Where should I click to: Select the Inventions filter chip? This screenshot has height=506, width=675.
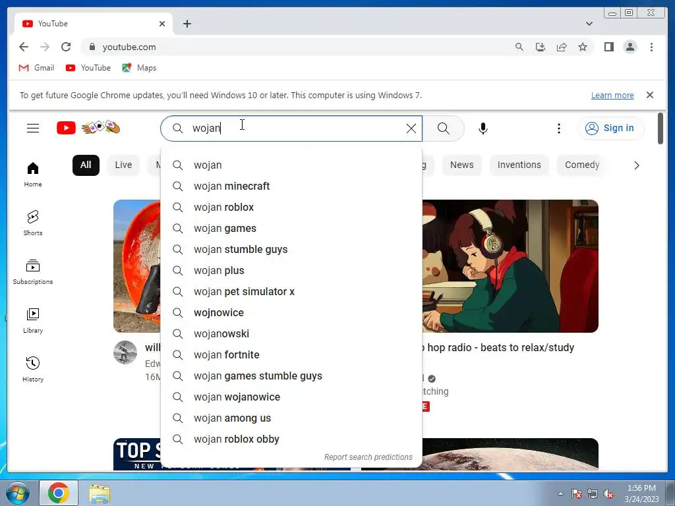(x=519, y=165)
